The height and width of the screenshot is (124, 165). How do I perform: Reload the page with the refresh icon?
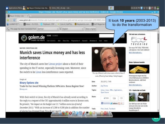click(14, 20)
